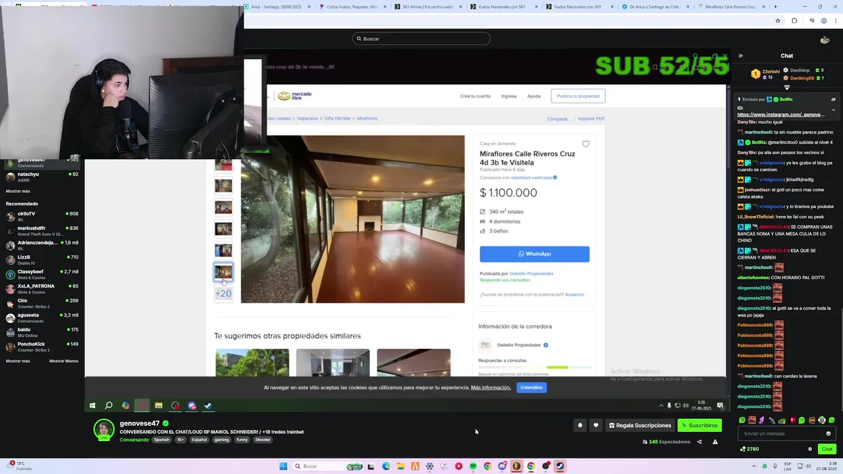Click the Conversando category link
Image resolution: width=843 pixels, height=474 pixels.
click(134, 440)
